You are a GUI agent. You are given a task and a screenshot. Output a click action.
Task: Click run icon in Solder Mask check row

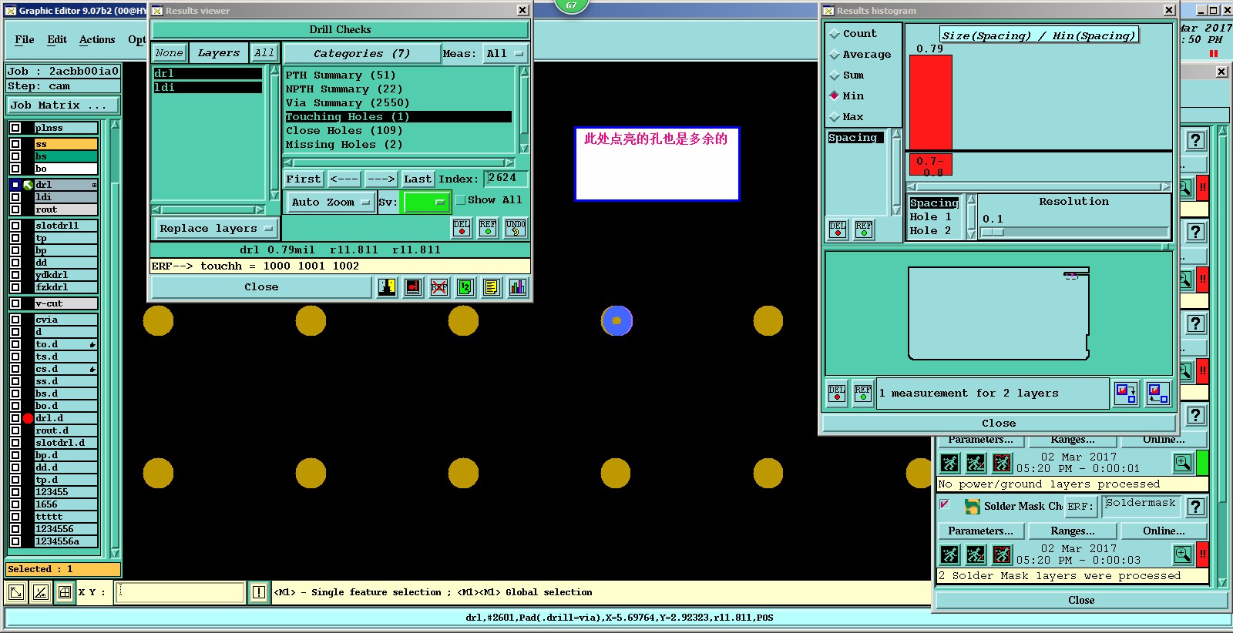pos(950,554)
